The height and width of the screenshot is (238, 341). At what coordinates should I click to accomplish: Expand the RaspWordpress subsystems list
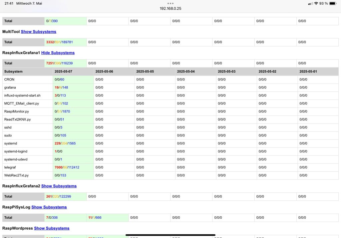(x=52, y=228)
